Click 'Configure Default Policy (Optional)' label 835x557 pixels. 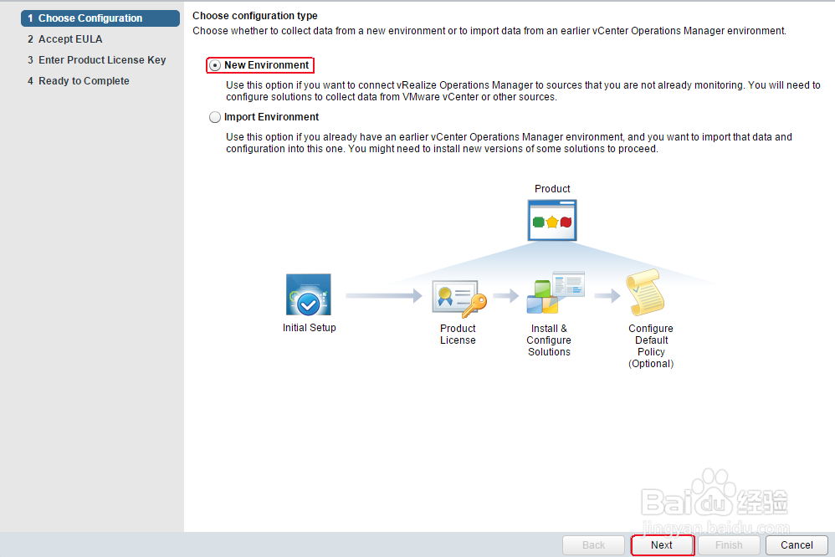pyautogui.click(x=651, y=346)
